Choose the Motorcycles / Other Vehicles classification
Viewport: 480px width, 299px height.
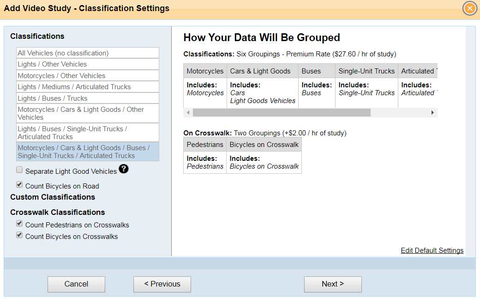click(88, 75)
